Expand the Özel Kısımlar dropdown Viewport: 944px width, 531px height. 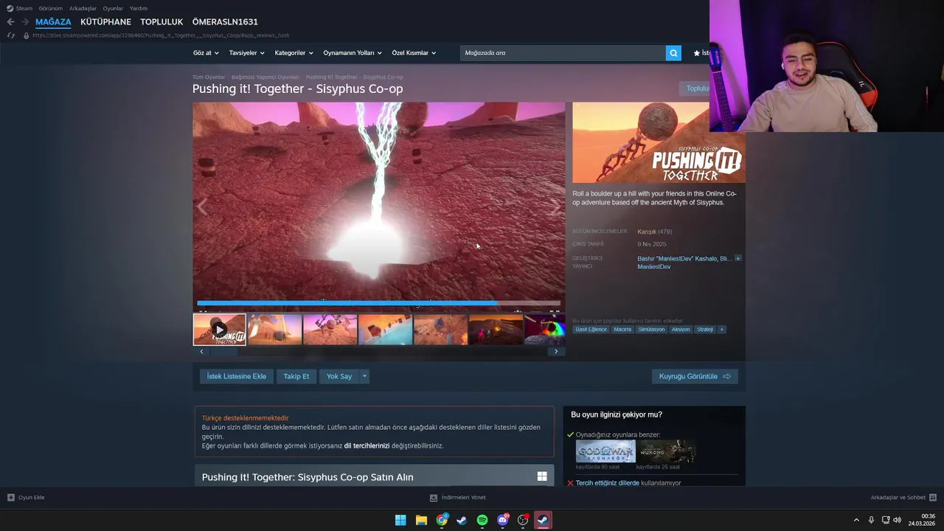point(414,53)
